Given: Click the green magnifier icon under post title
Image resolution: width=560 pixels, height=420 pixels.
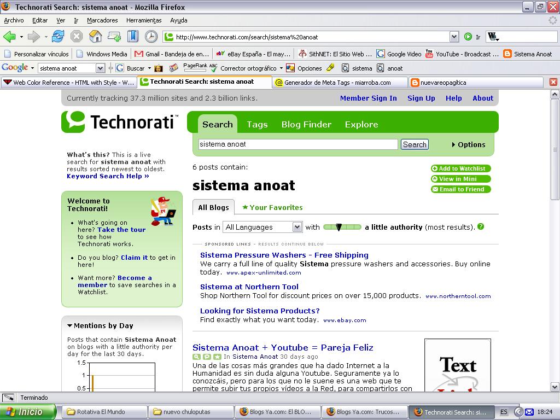Looking at the screenshot, I should tap(196, 357).
